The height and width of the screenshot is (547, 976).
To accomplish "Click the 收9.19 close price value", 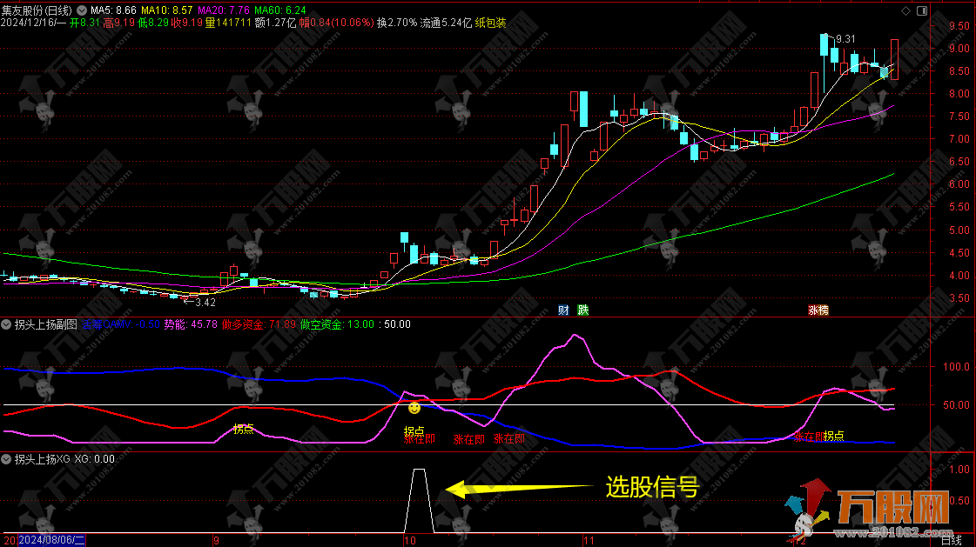I will (186, 23).
